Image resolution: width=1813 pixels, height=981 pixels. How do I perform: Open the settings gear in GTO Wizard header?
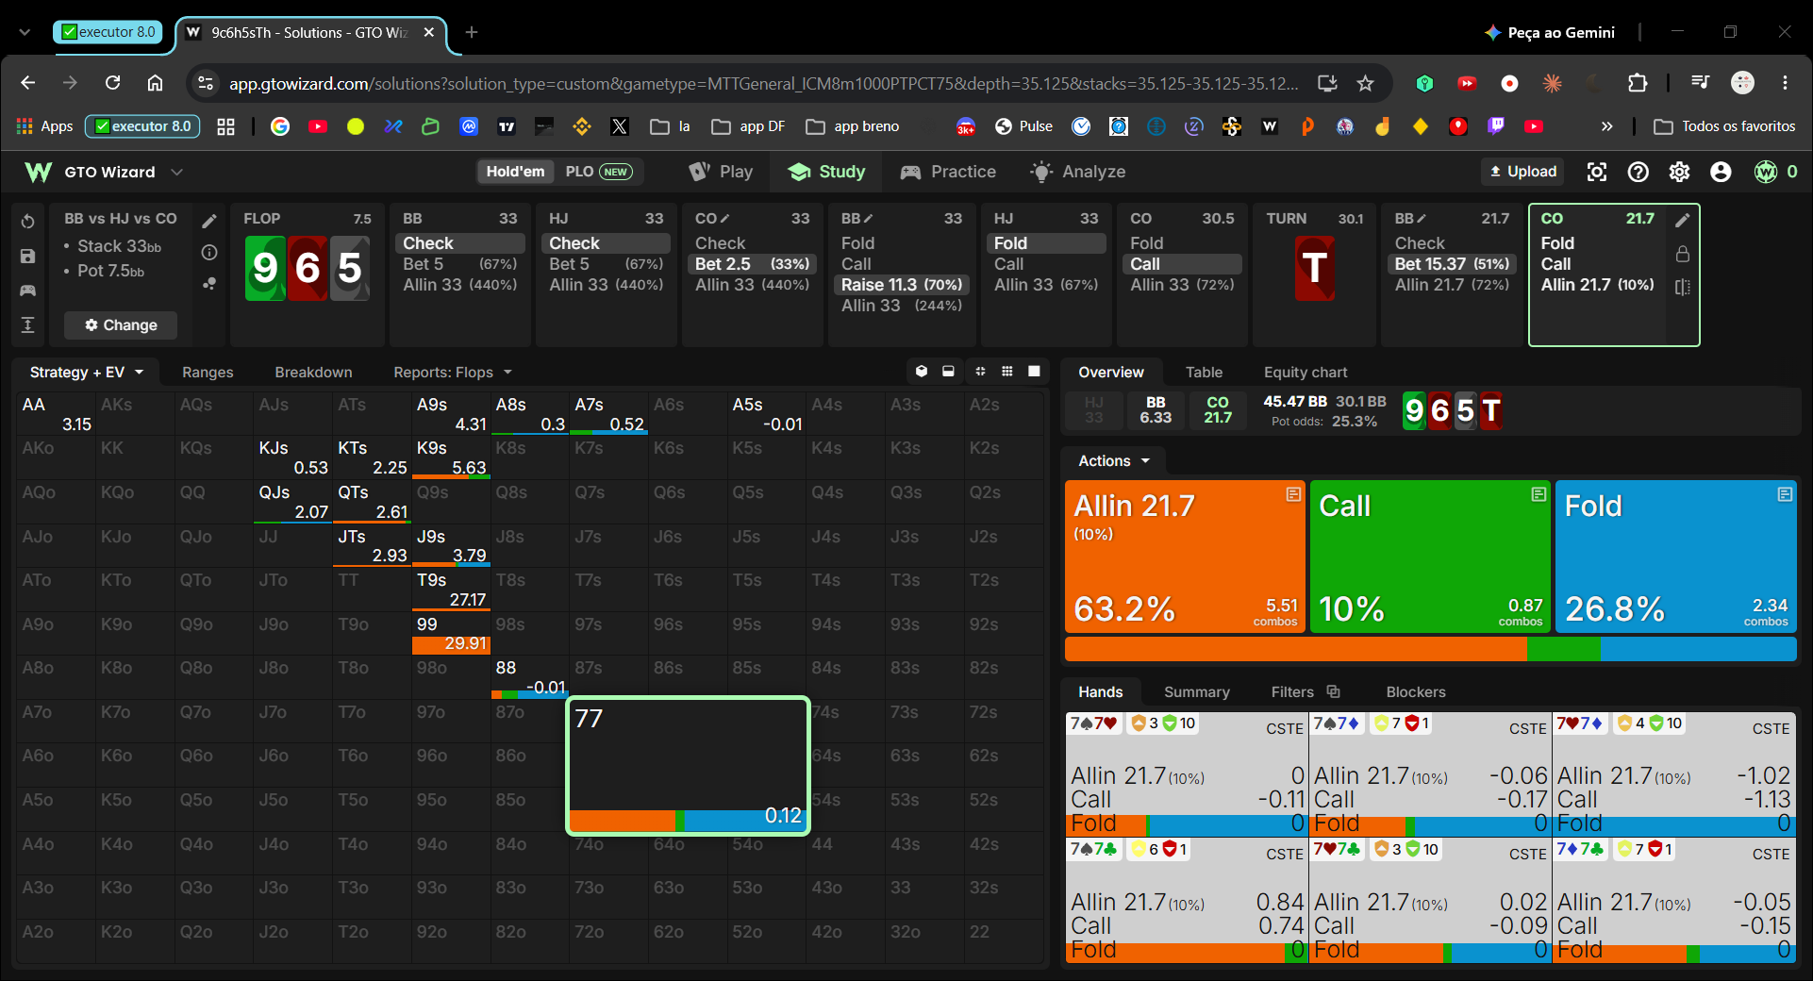pyautogui.click(x=1680, y=172)
